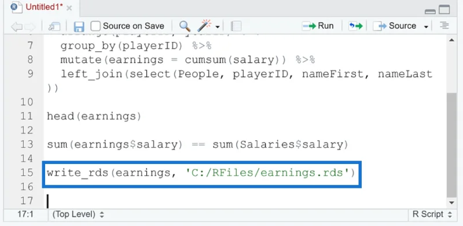The width and height of the screenshot is (463, 226).
Task: Open the (Top Level) scope navigator
Action: pos(78,214)
